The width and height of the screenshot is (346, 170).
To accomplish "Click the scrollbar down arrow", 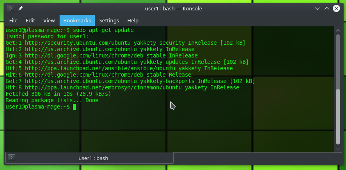I will 338,149.
